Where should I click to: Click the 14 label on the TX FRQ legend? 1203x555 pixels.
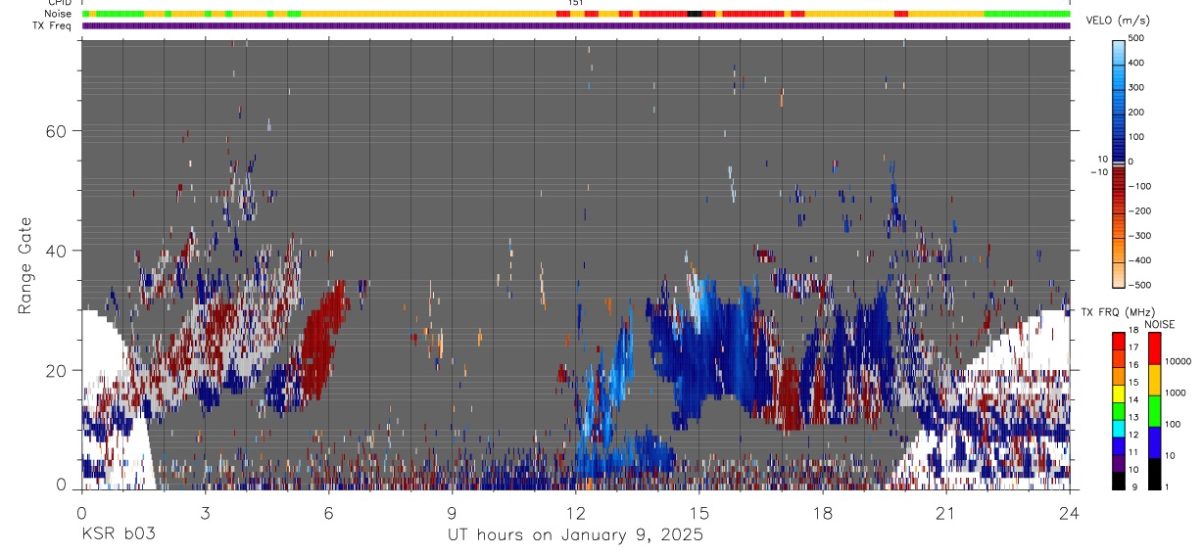pos(1134,400)
